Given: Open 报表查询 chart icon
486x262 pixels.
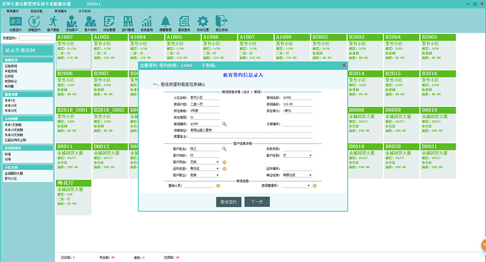Looking at the screenshot, I should click(146, 23).
